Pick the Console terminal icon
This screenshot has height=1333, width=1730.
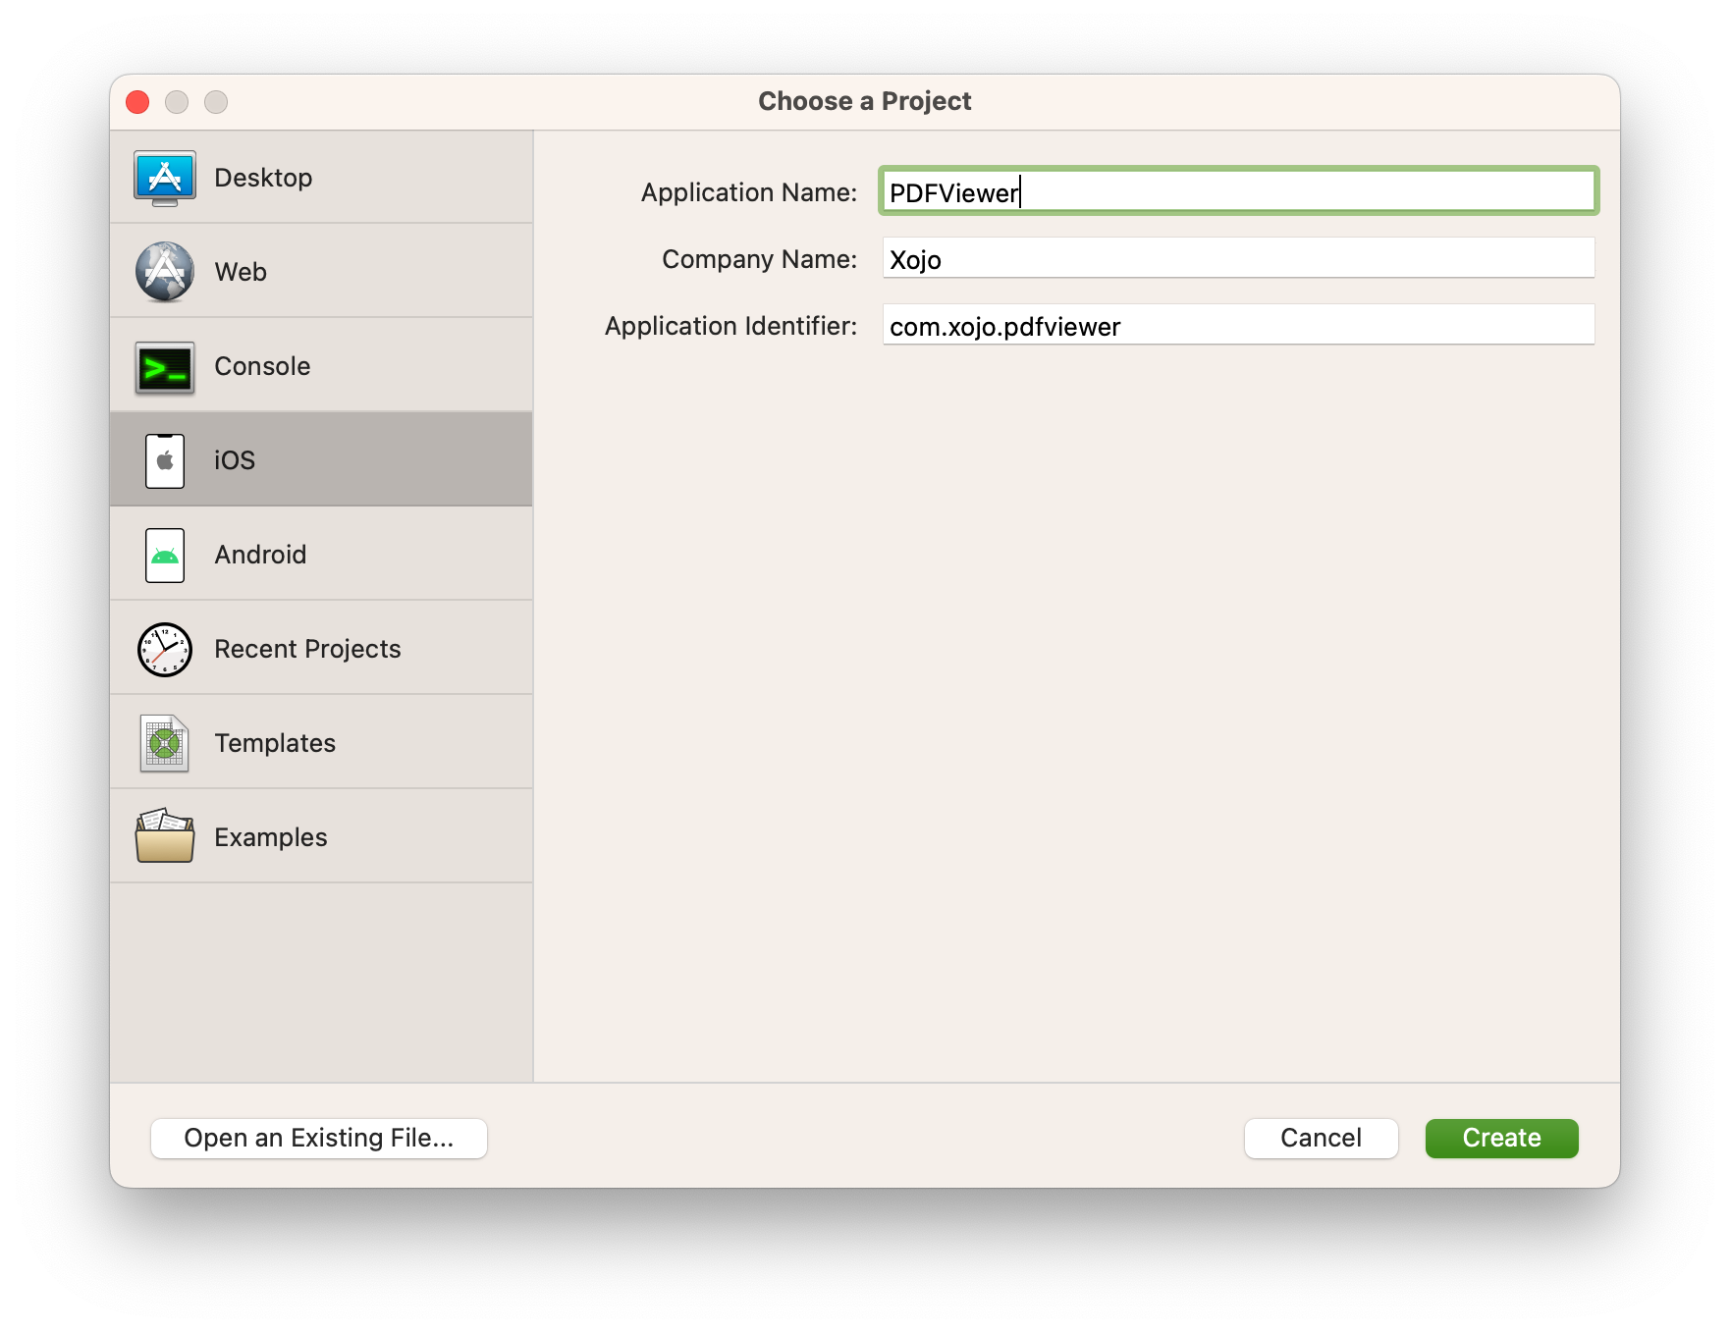pyautogui.click(x=165, y=367)
